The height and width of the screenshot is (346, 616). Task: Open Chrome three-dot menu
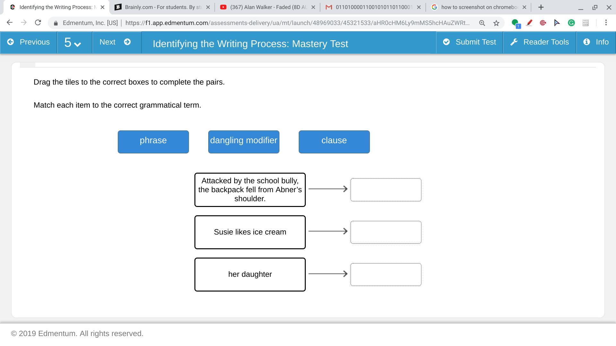tap(606, 22)
